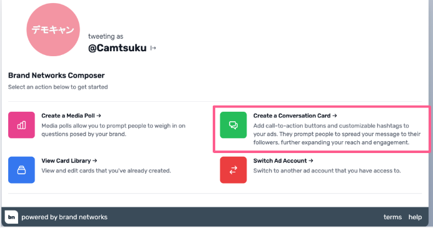The image size is (433, 228).
Task: Open the Create a Media Poll link
Action: pos(71,116)
